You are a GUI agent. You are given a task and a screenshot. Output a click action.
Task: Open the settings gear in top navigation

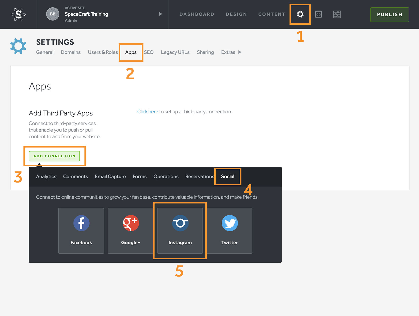click(300, 14)
